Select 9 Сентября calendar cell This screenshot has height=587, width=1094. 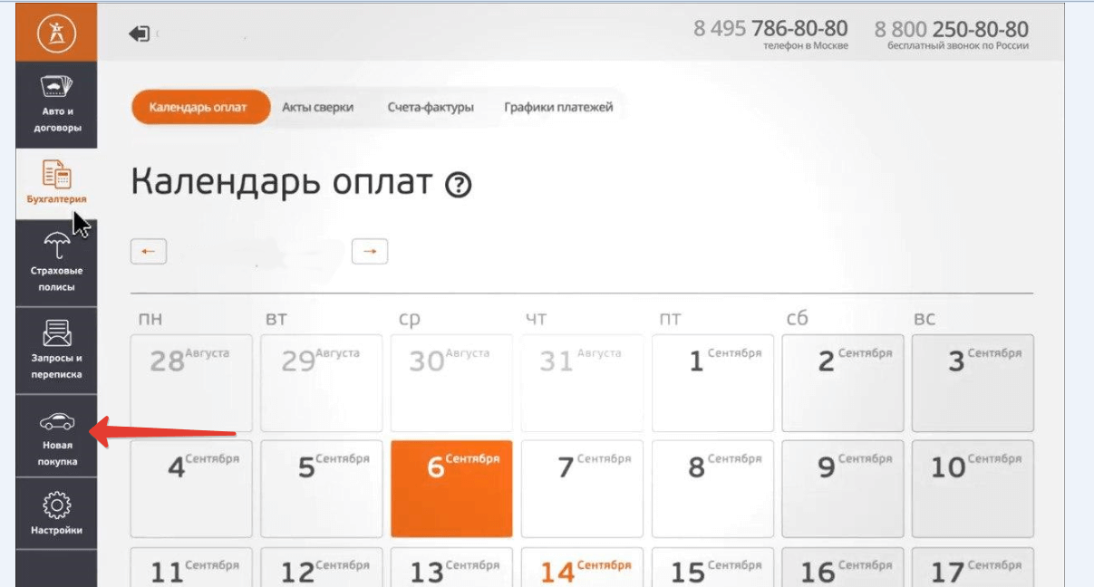(x=843, y=489)
